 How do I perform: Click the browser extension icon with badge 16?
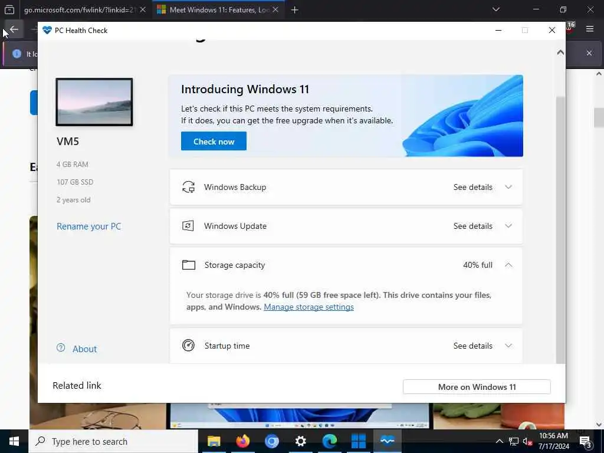[x=570, y=27]
